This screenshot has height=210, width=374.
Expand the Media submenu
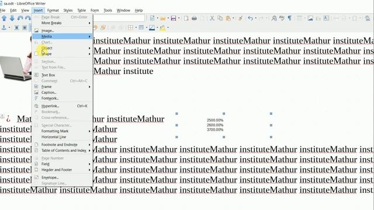[x=63, y=36]
